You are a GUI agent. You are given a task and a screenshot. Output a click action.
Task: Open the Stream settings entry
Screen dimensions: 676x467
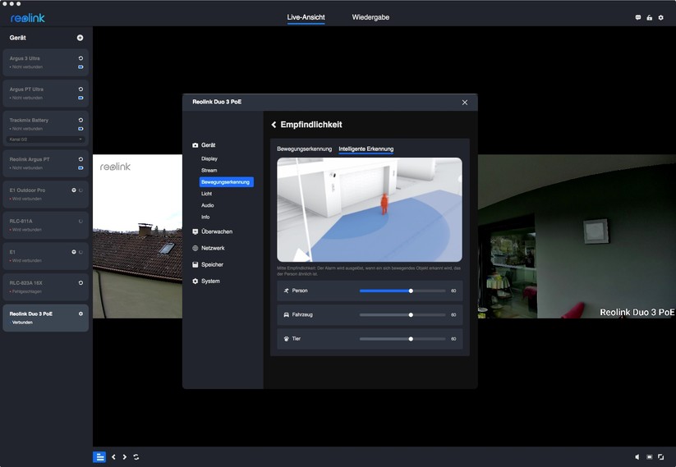pos(209,170)
